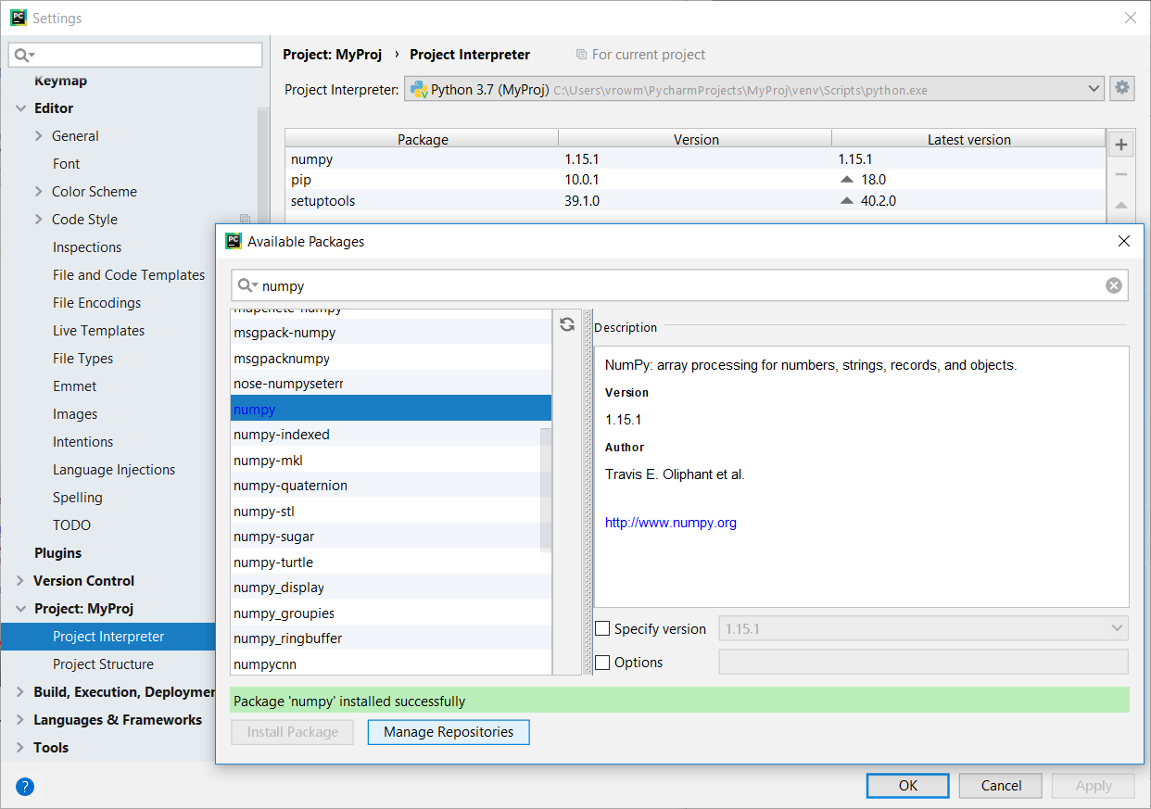1151x809 pixels.
Task: Select numpy-mkl in package list
Action: [391, 461]
